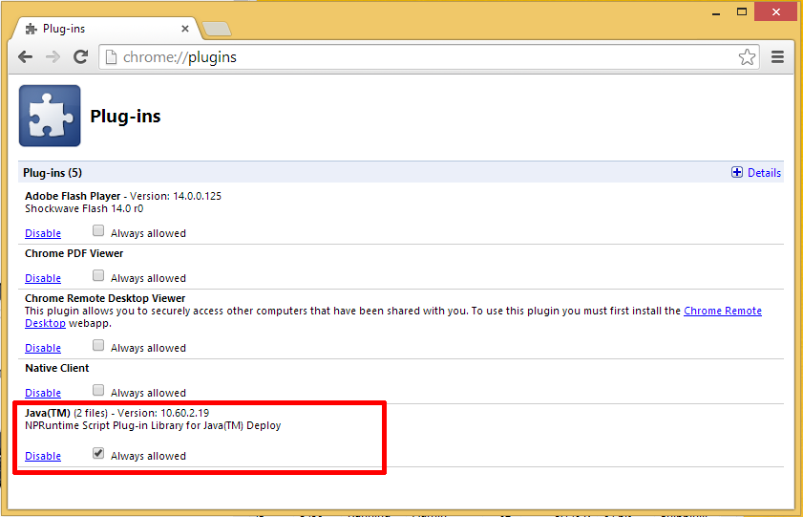Open the Details link
The width and height of the screenshot is (803, 517).
click(764, 173)
